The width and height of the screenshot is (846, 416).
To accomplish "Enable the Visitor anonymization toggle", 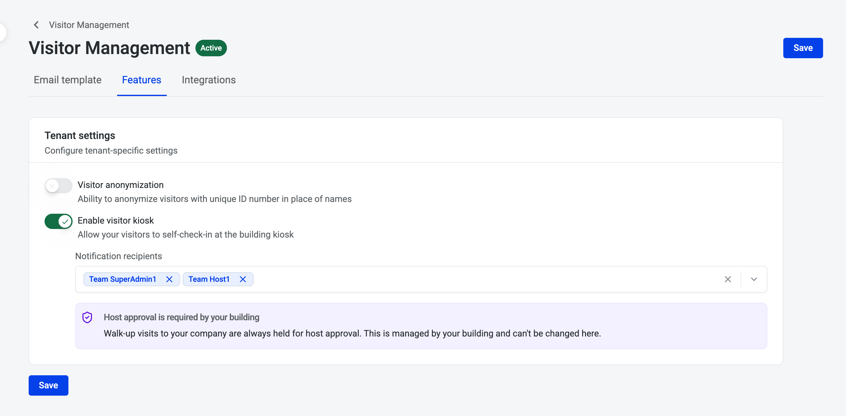I will [59, 186].
